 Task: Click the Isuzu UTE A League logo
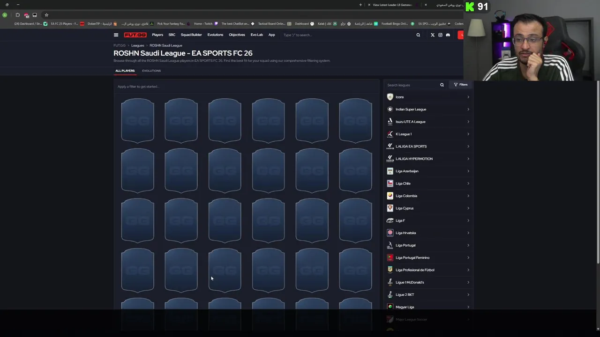pyautogui.click(x=390, y=122)
